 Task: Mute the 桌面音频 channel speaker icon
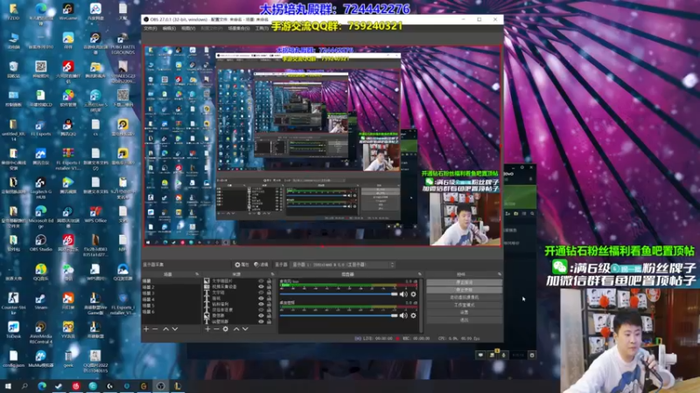tap(403, 315)
